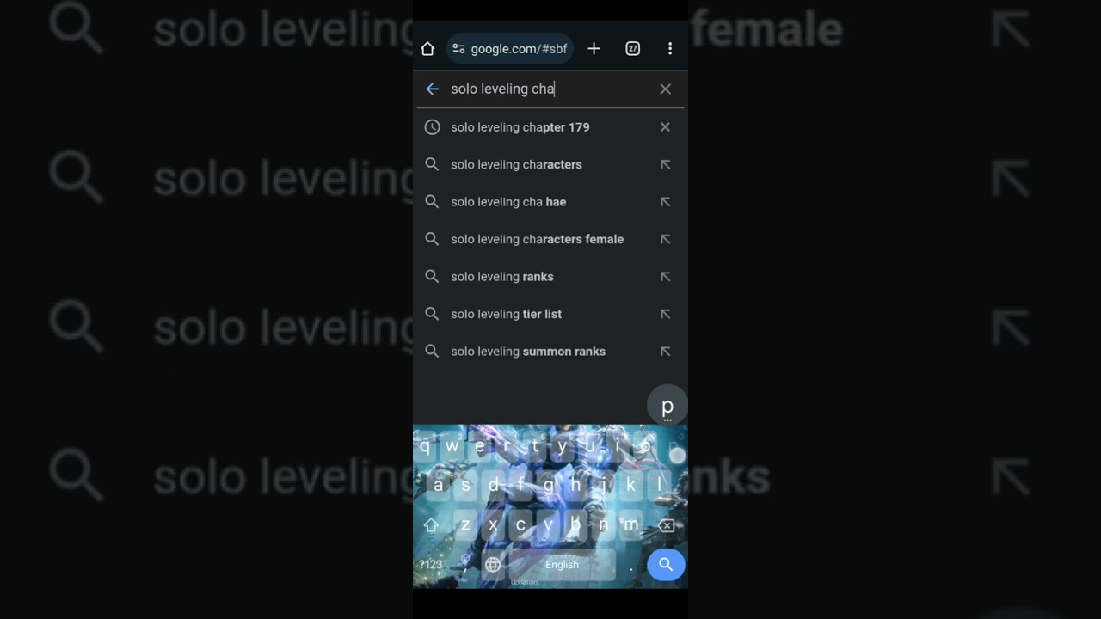The width and height of the screenshot is (1101, 619).
Task: Tap the 'l' key
Action: pyautogui.click(x=659, y=486)
